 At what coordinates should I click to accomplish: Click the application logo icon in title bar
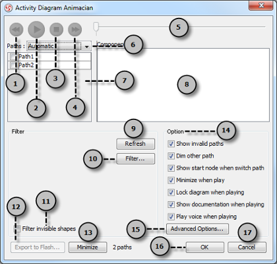click(9, 8)
